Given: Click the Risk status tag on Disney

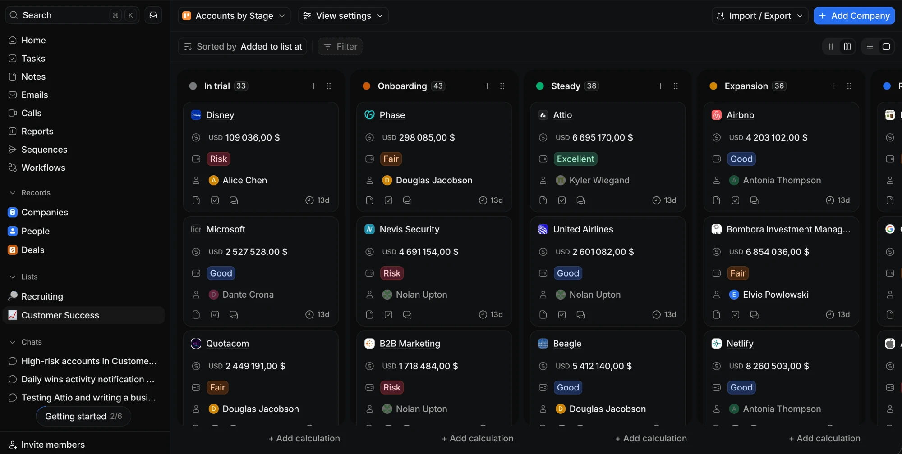Looking at the screenshot, I should click(x=218, y=159).
